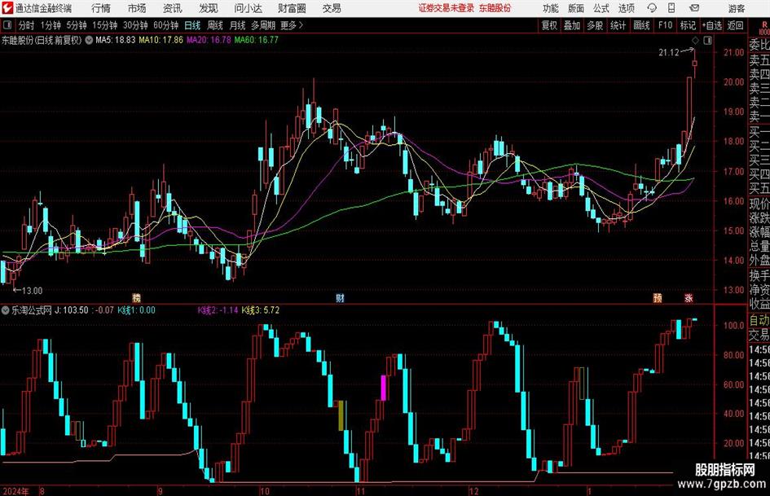The width and height of the screenshot is (770, 496).
Task: Click the J: 103.50 indicator value
Action: tap(72, 310)
